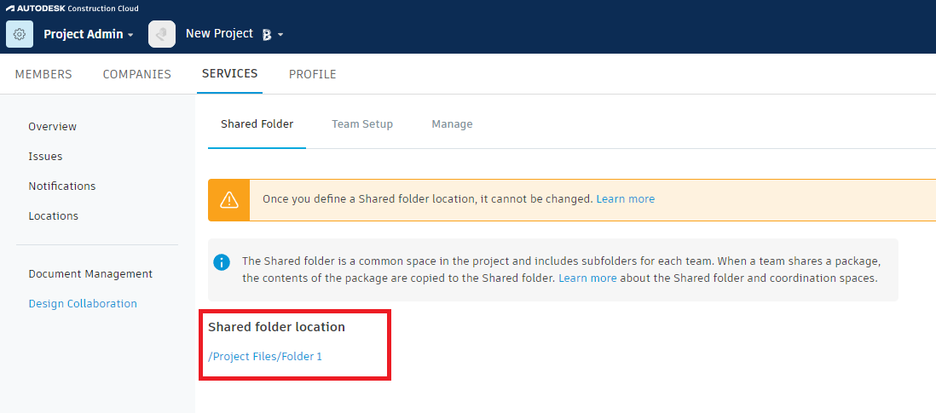Select Issues in the sidebar
Image resolution: width=936 pixels, height=413 pixels.
click(45, 157)
